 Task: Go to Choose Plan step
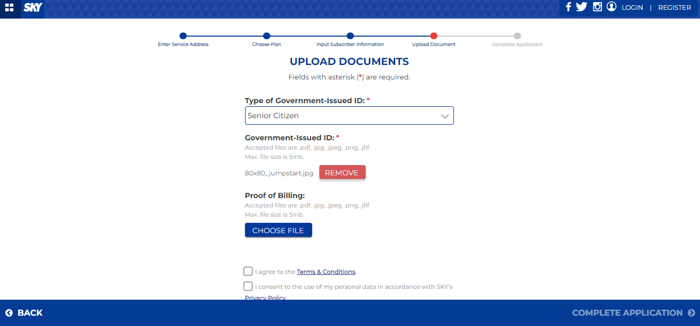267,36
